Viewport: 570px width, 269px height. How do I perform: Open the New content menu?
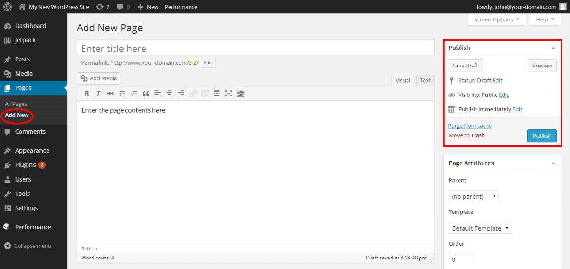coord(148,7)
